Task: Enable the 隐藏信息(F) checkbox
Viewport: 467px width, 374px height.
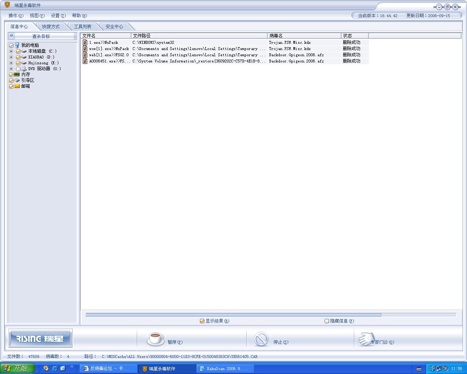Action: [x=327, y=321]
